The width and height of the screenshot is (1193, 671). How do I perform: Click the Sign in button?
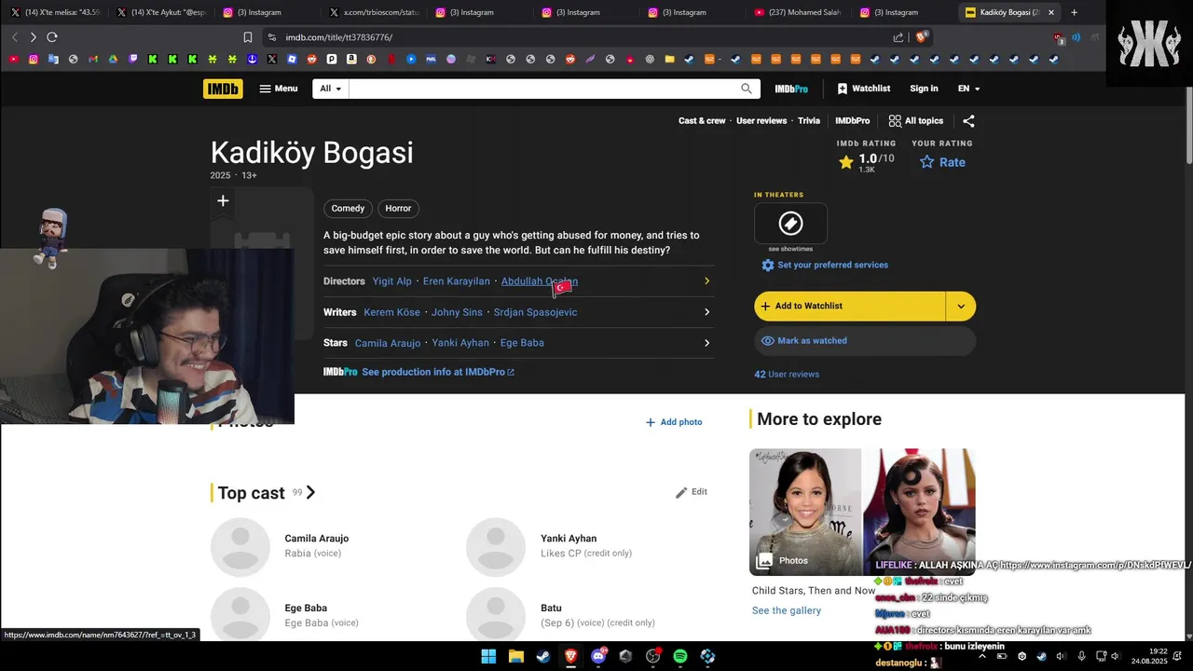[924, 89]
